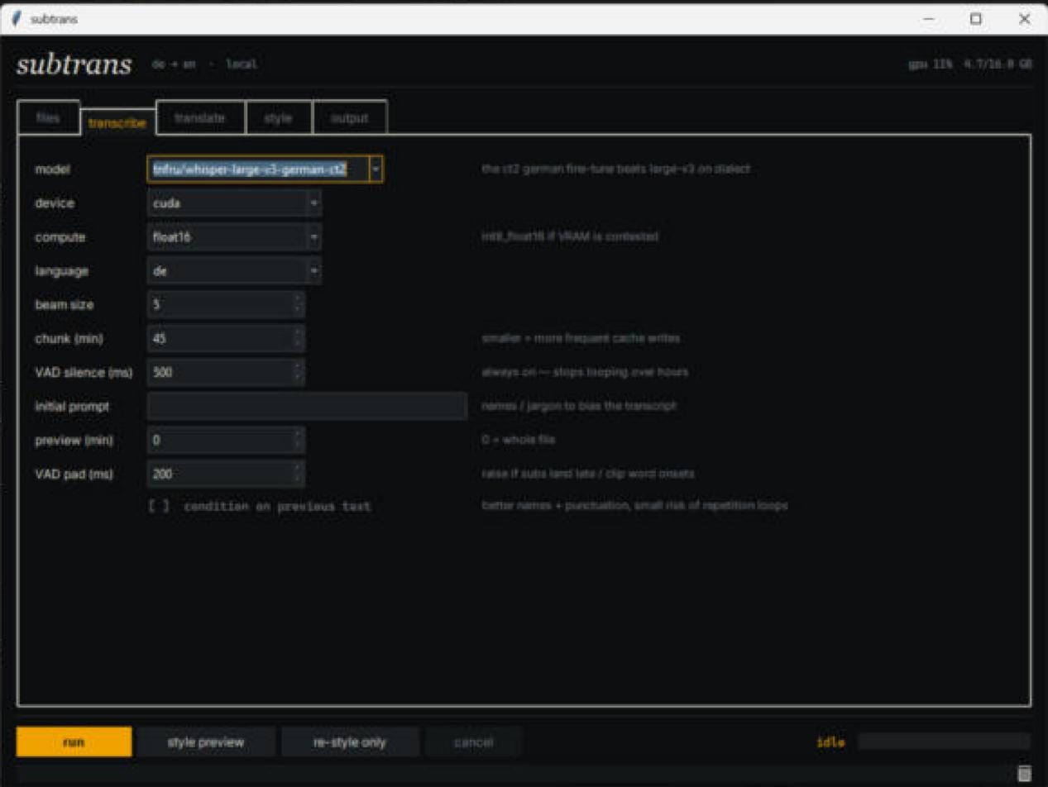Image resolution: width=1048 pixels, height=787 pixels.
Task: Open the style tab
Action: (278, 117)
